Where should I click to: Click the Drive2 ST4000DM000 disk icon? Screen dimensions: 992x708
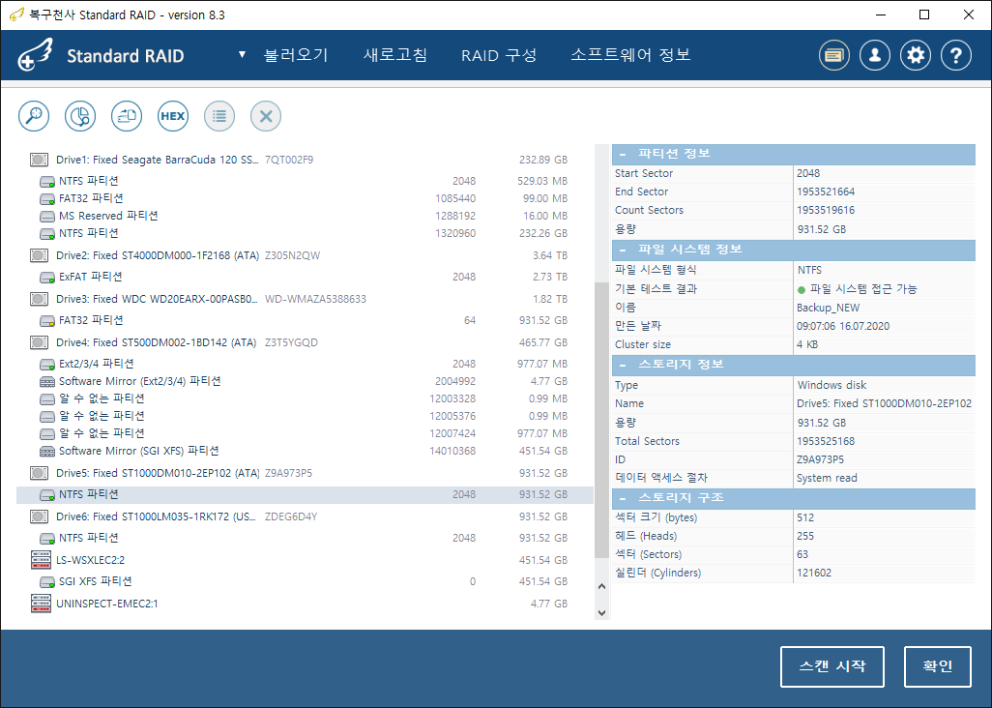pos(40,255)
